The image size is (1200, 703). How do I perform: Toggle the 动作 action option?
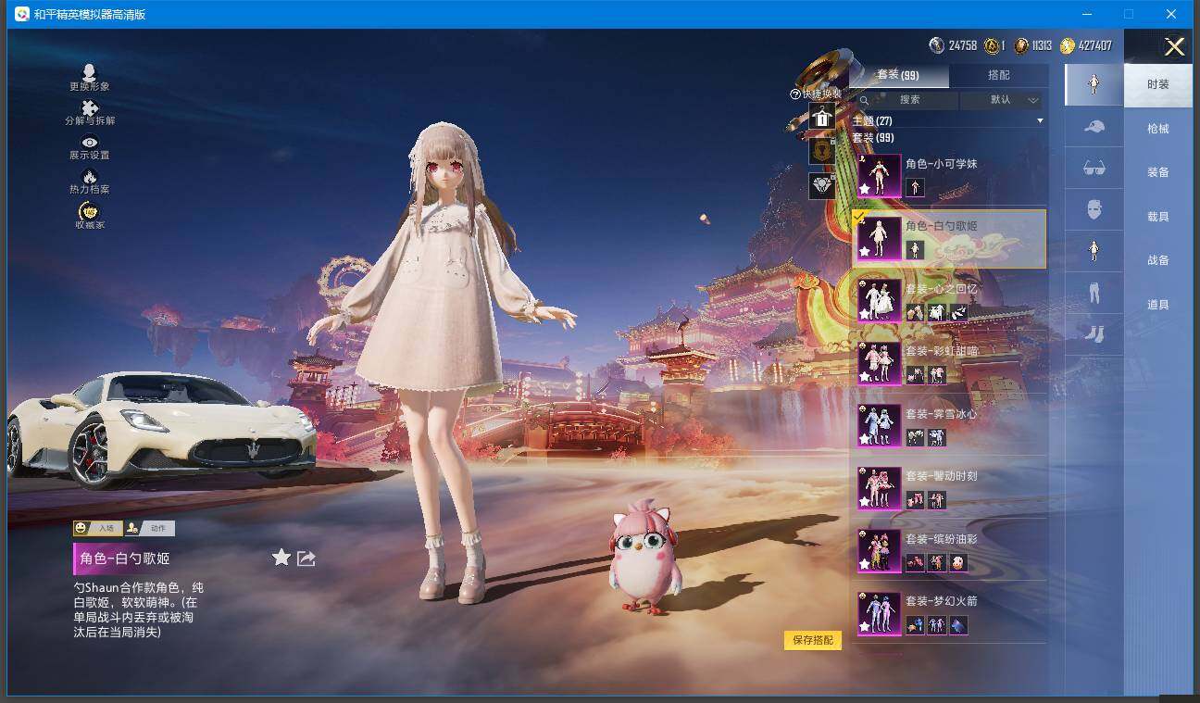pyautogui.click(x=149, y=528)
